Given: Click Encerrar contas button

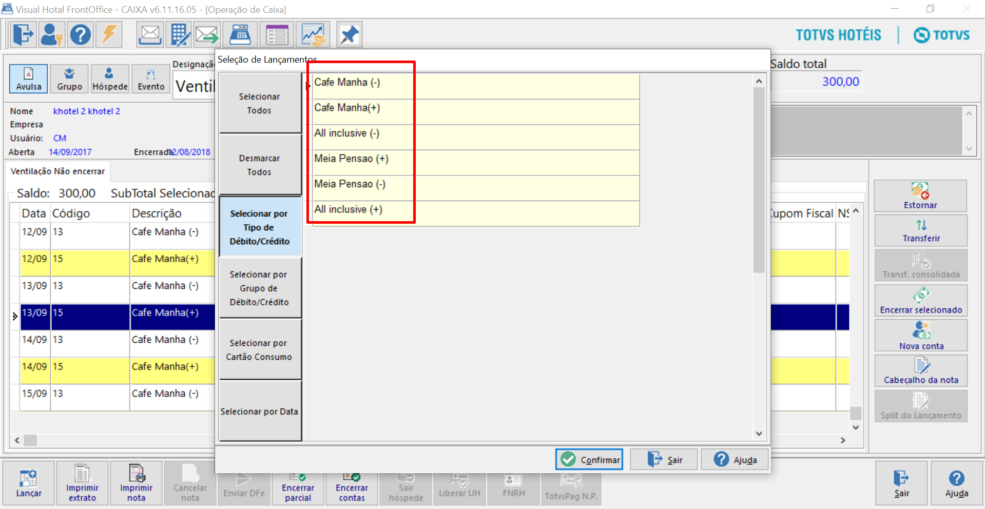Looking at the screenshot, I should [352, 488].
